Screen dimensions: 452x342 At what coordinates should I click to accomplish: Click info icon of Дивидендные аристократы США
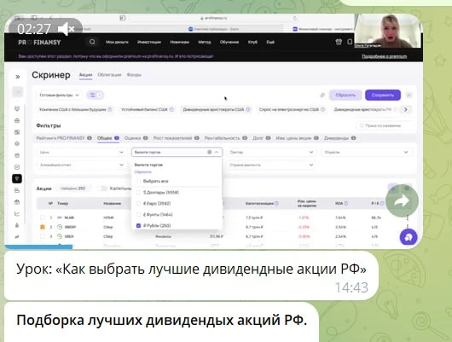(248, 109)
